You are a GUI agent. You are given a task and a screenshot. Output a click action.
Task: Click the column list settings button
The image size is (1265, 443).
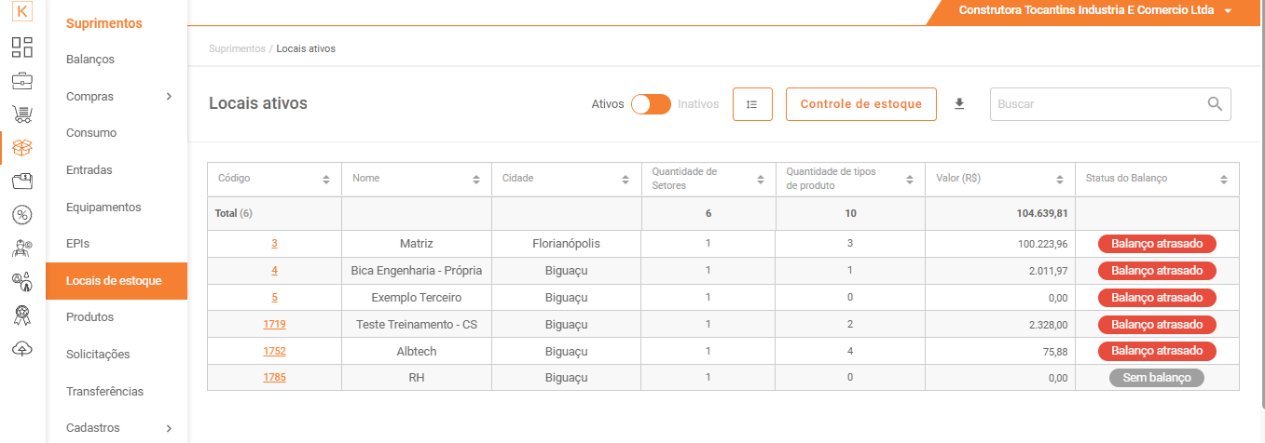point(752,104)
